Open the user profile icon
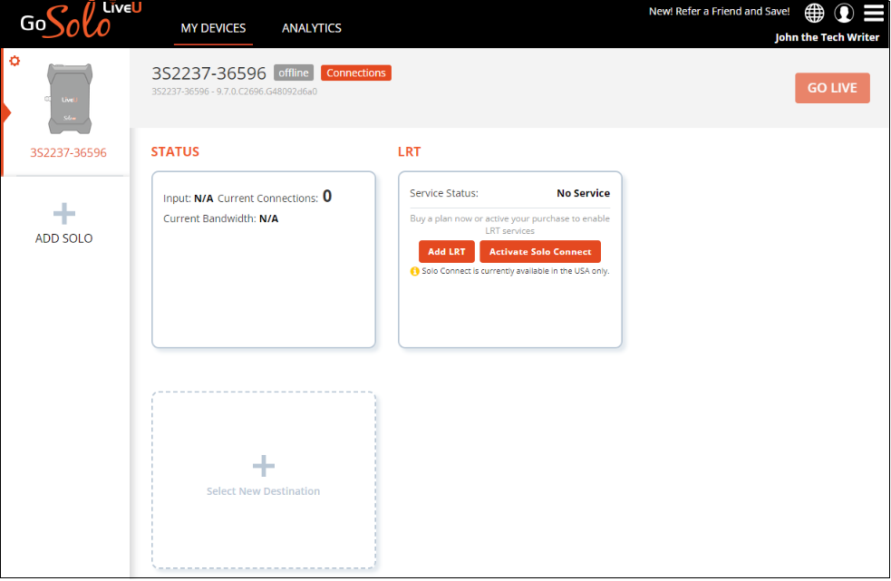The height and width of the screenshot is (581, 891). [x=844, y=13]
